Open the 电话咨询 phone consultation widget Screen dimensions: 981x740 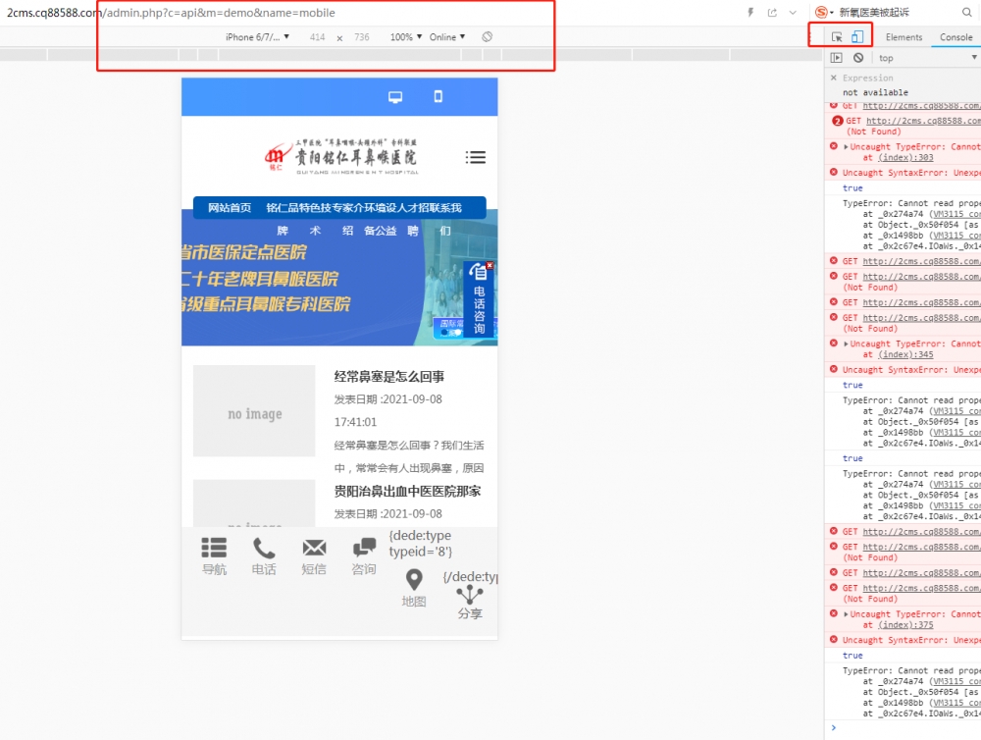click(x=479, y=299)
